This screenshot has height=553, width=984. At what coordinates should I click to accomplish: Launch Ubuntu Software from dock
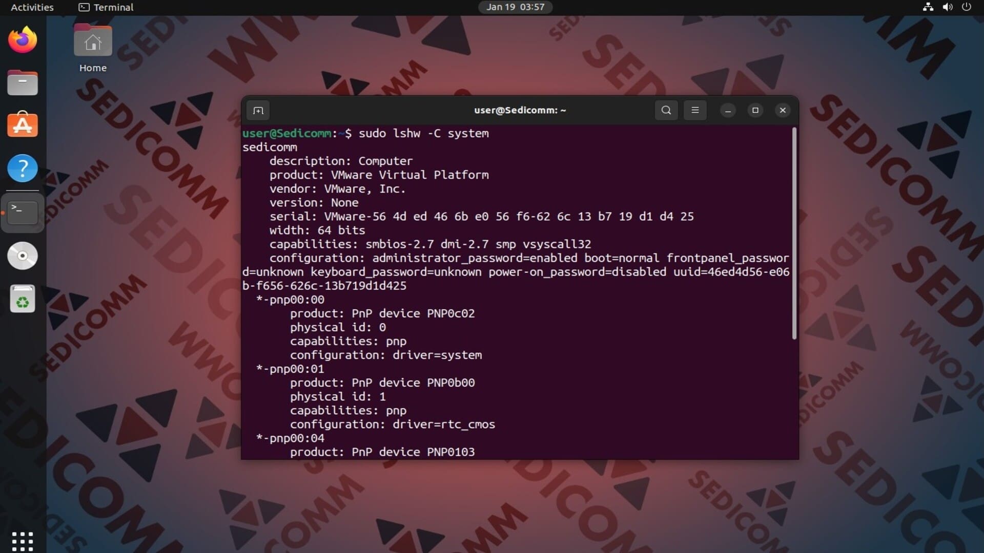(x=23, y=125)
